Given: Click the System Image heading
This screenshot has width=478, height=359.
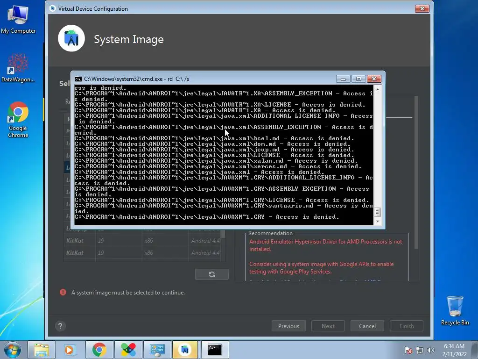Looking at the screenshot, I should (x=129, y=39).
